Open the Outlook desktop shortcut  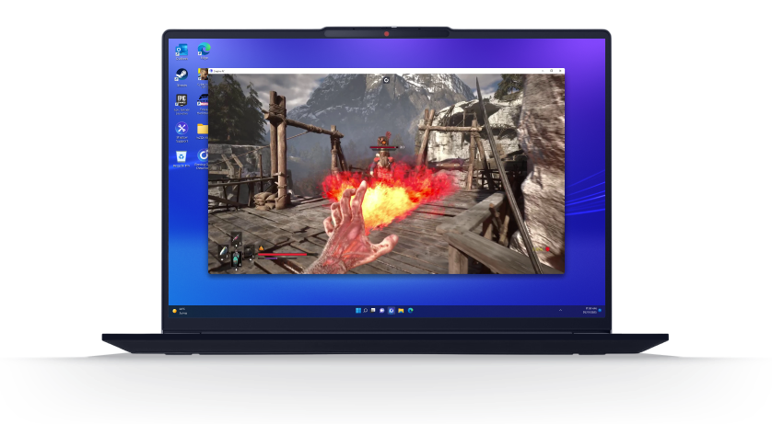[x=181, y=50]
